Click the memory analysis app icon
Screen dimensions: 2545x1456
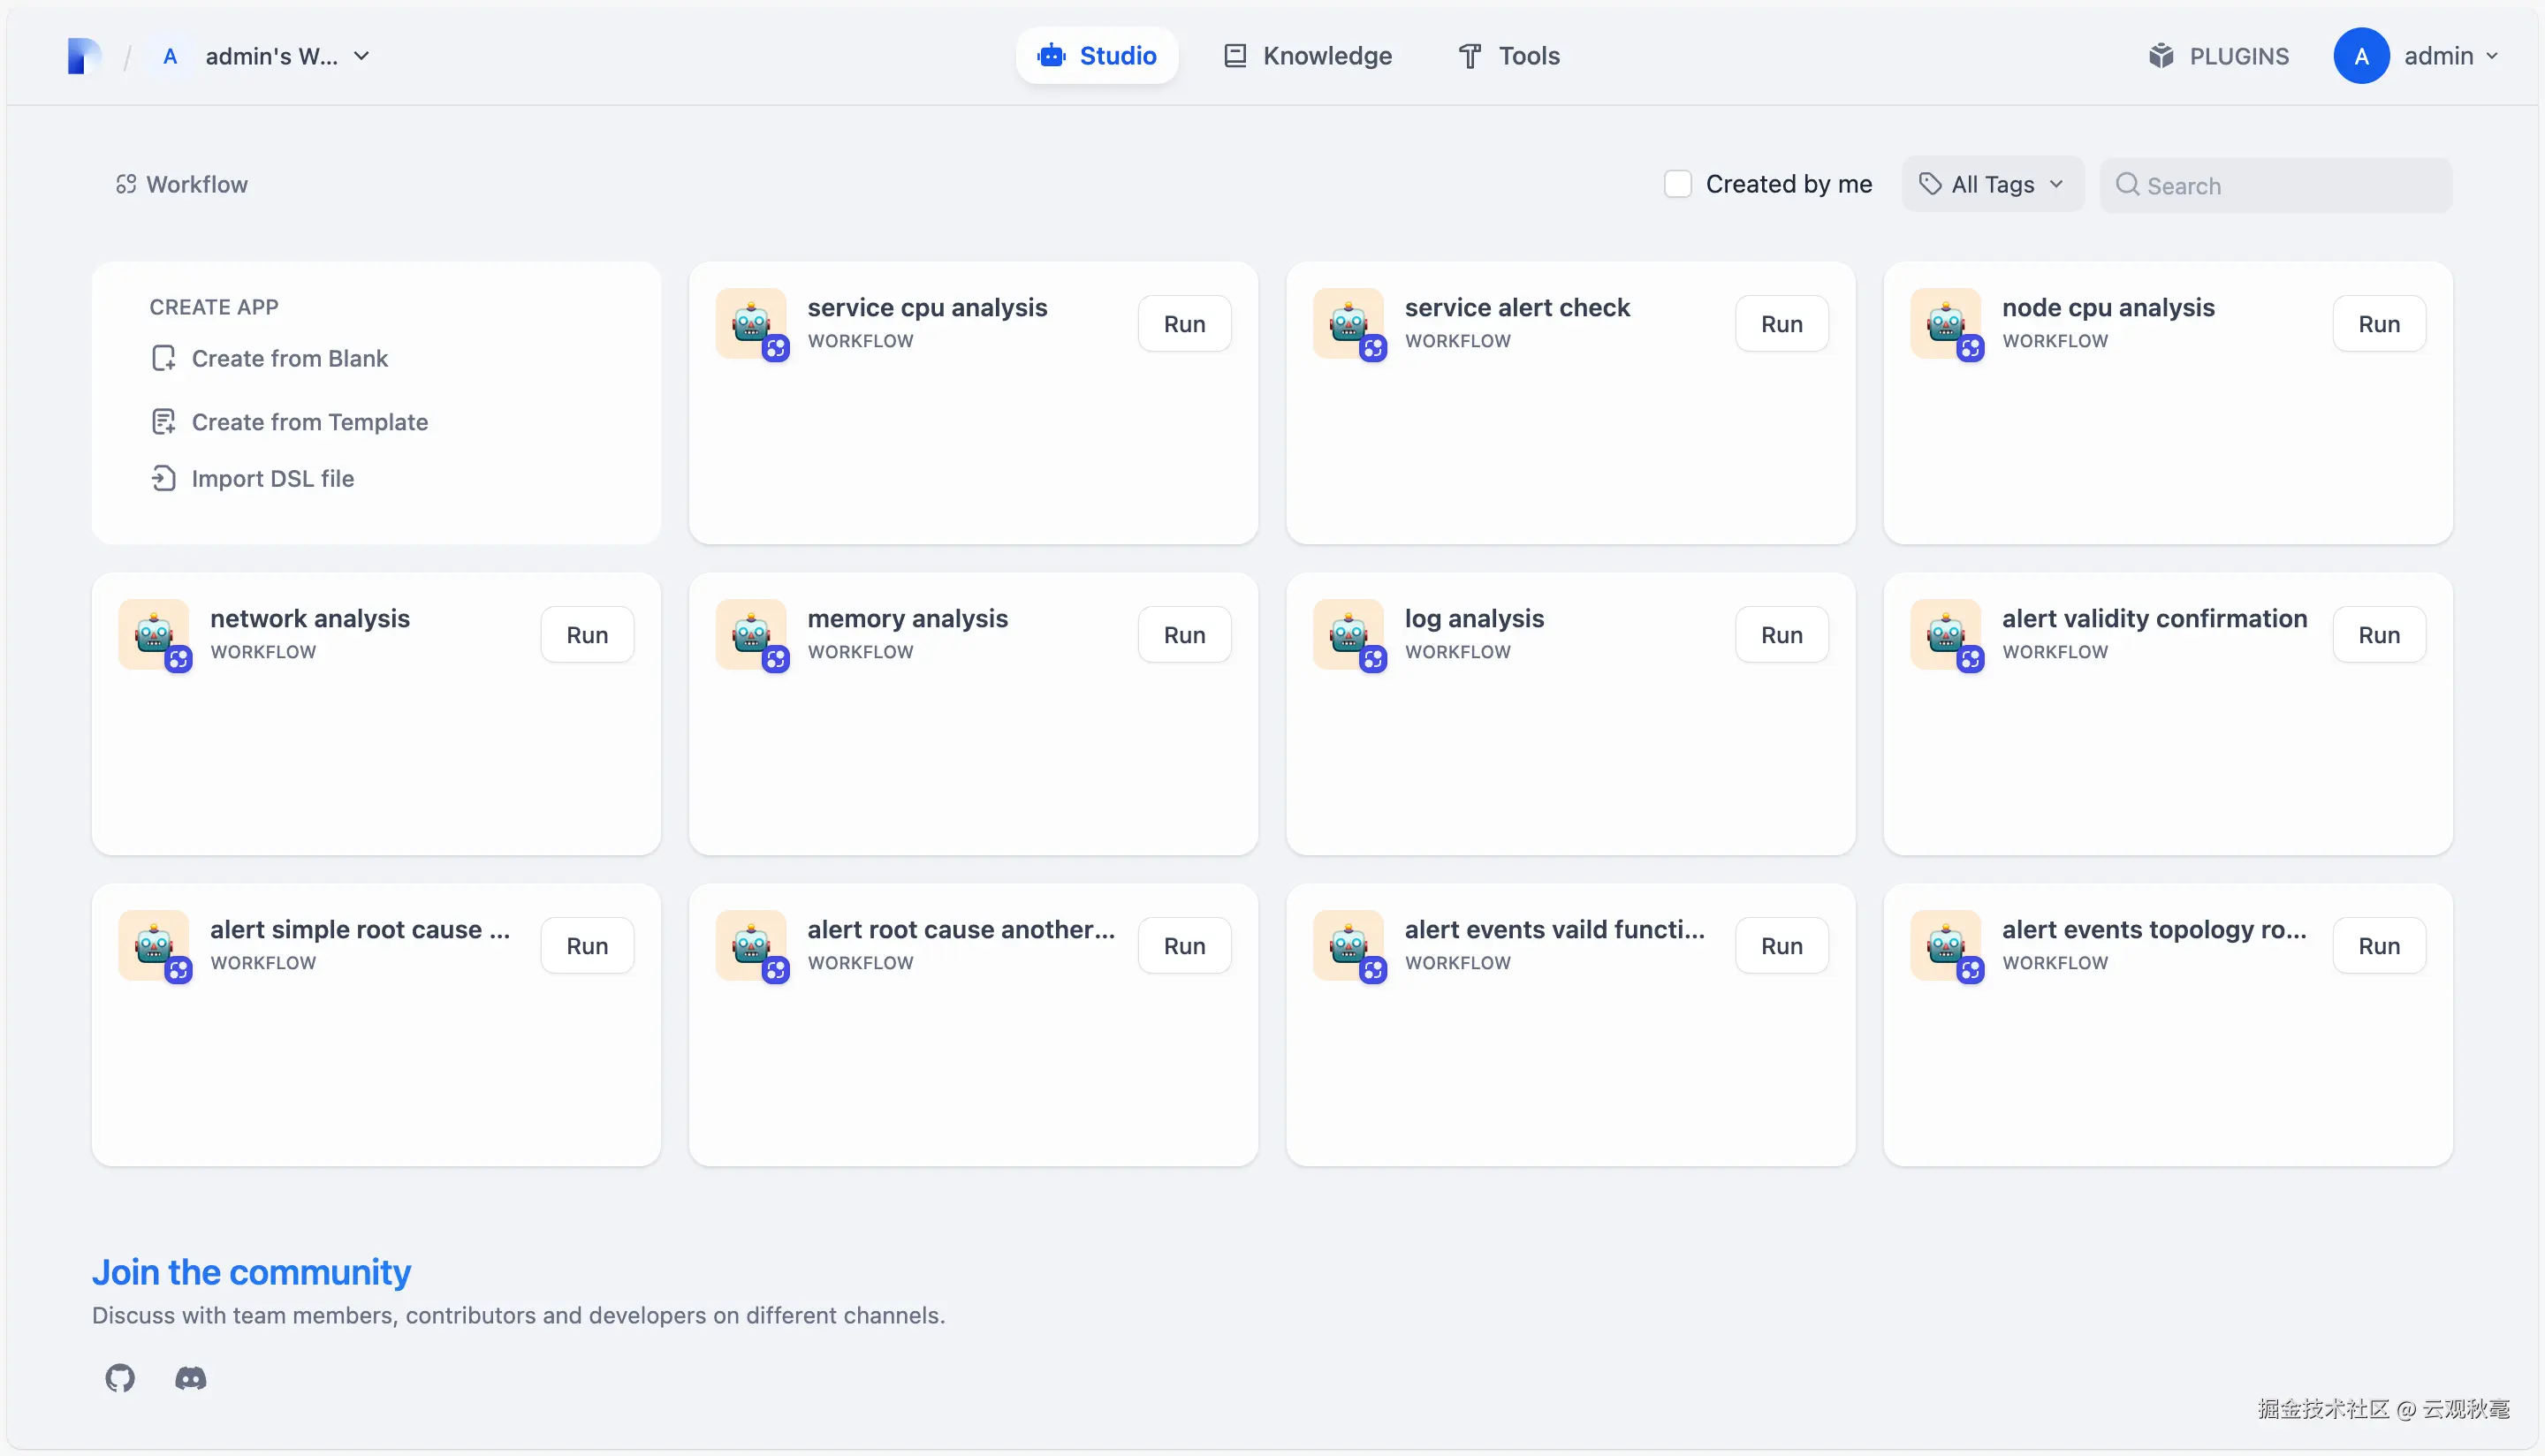point(751,634)
